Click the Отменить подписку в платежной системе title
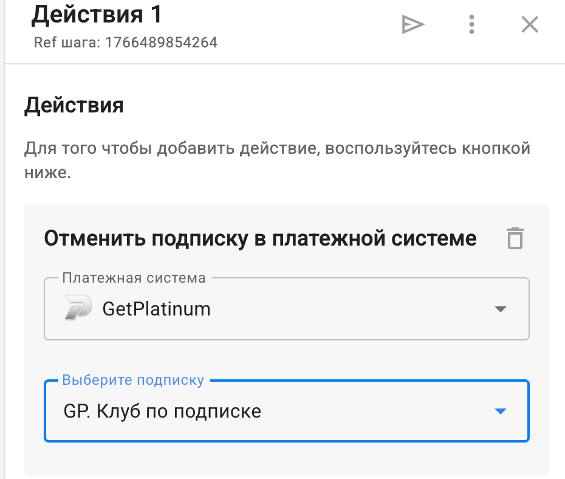Image resolution: width=565 pixels, height=479 pixels. [x=260, y=238]
